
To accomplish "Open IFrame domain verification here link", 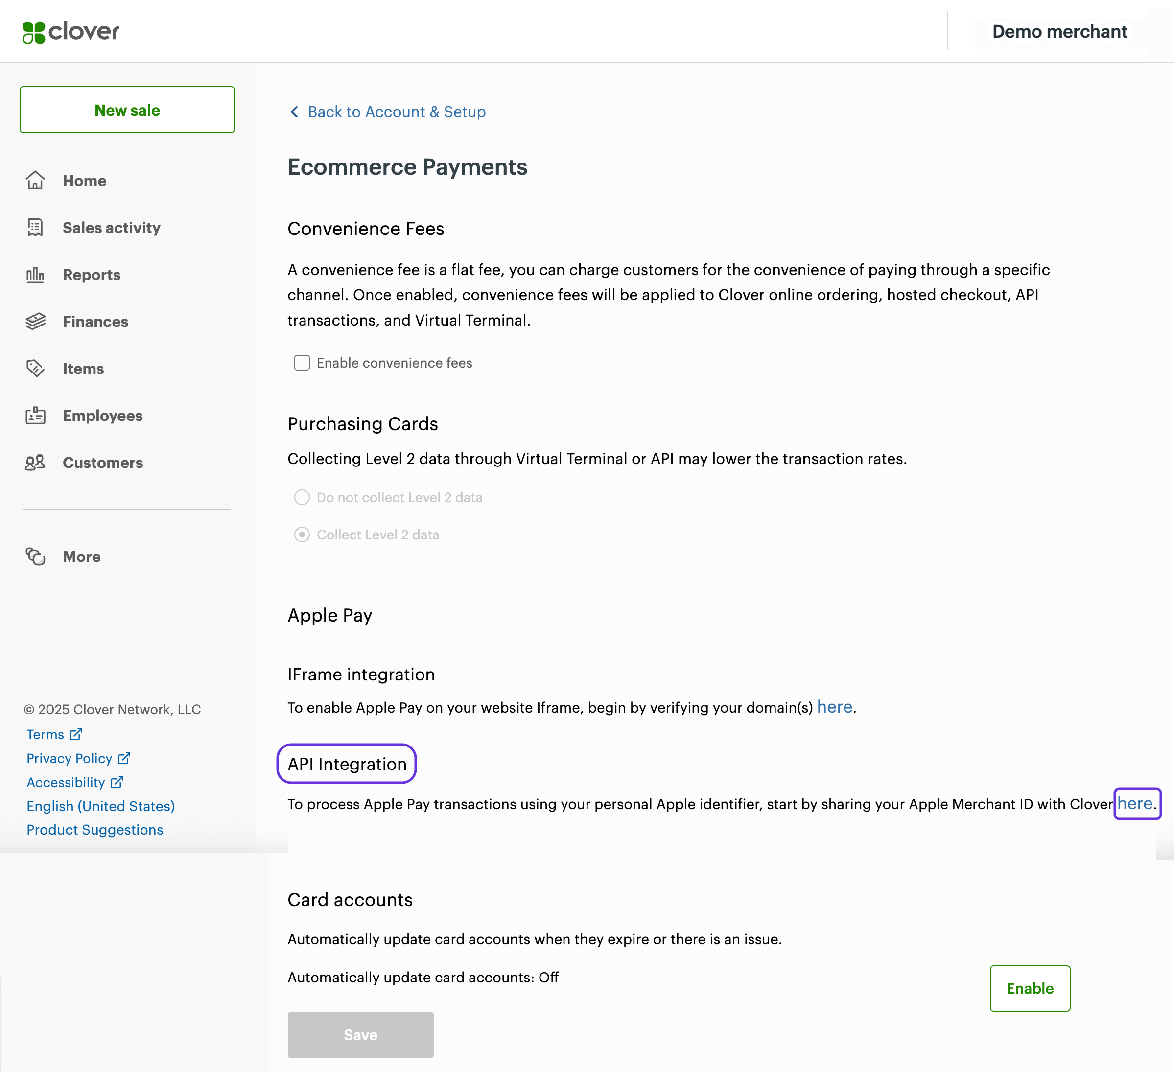I will tap(834, 707).
